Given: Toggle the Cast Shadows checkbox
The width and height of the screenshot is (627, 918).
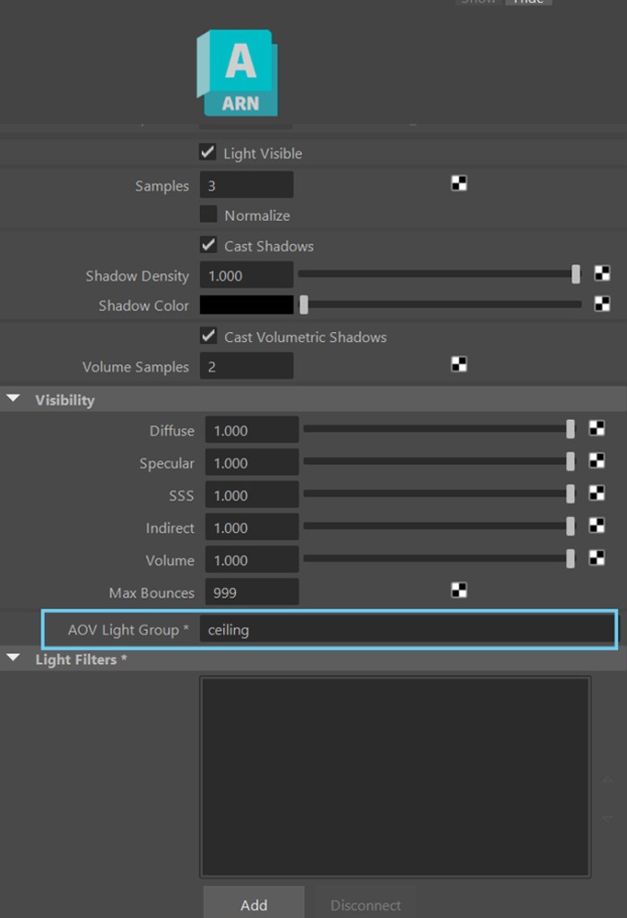Looking at the screenshot, I should point(208,245).
